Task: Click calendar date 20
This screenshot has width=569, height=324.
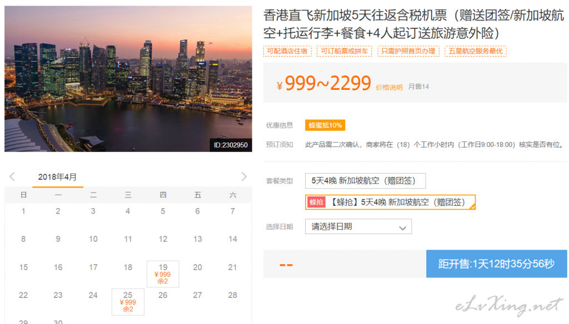Action: point(197,267)
